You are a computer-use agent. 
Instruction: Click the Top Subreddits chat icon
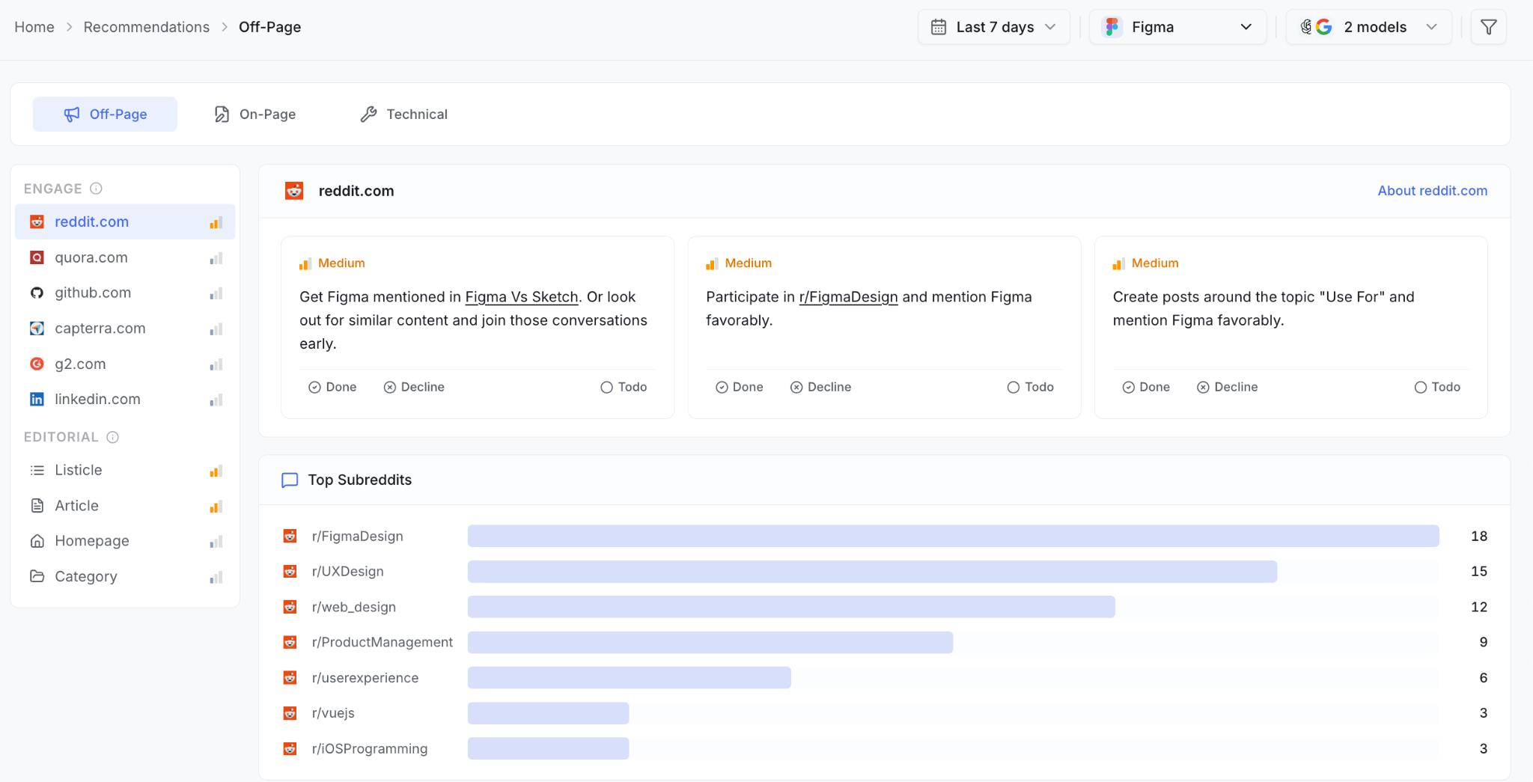pyautogui.click(x=290, y=480)
